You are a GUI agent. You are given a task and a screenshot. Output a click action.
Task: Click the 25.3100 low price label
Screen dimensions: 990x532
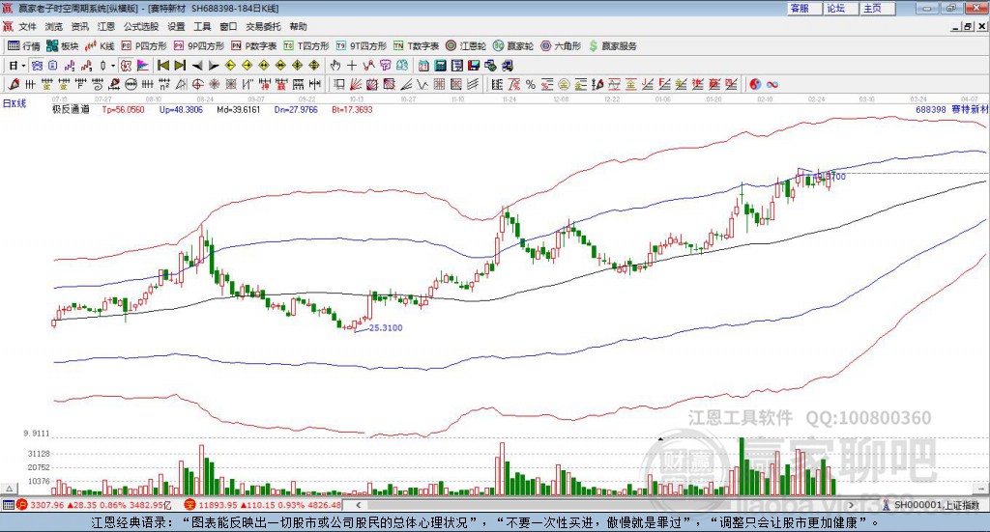386,327
